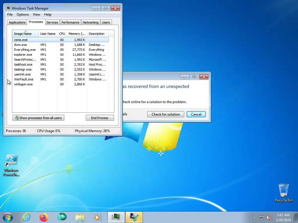Image resolution: width=298 pixels, height=223 pixels.
Task: Select the csrss.exe process row
Action: (x=61, y=40)
